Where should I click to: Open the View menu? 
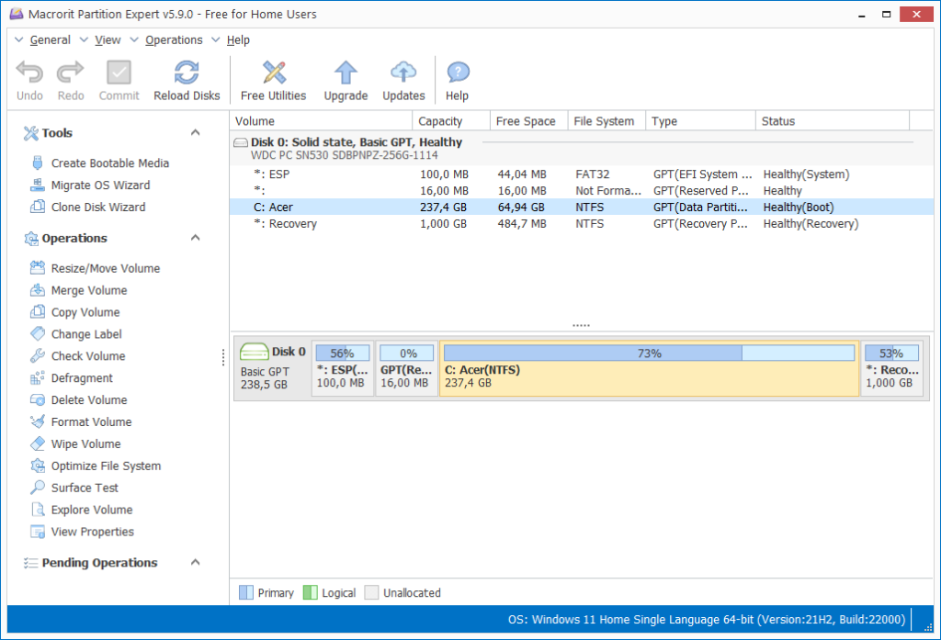point(108,39)
